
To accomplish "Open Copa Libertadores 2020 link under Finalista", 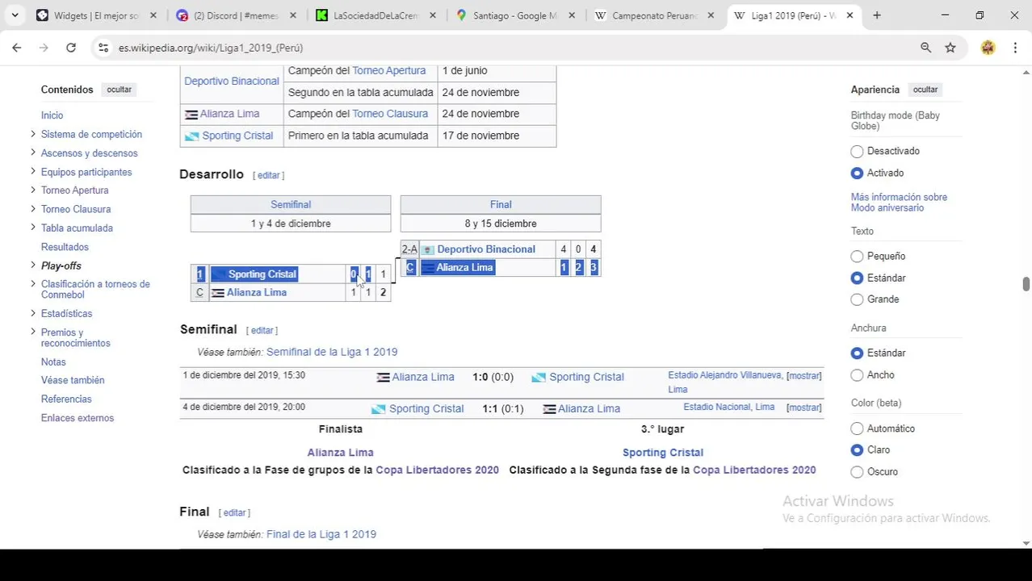I will tap(438, 470).
